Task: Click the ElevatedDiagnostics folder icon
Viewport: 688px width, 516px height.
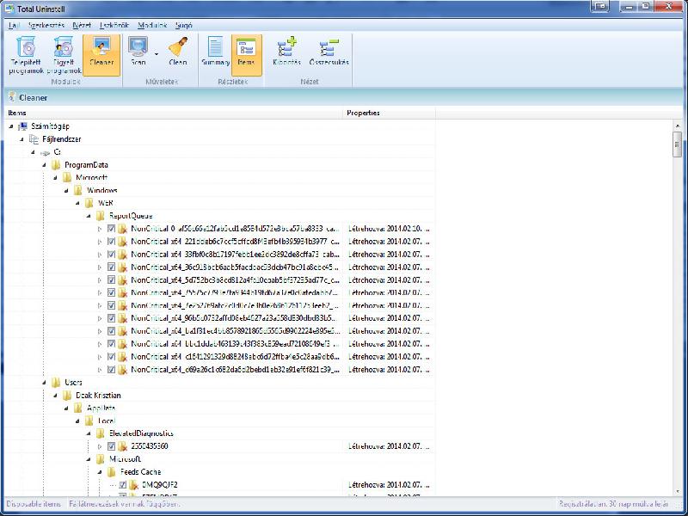Action: [x=101, y=433]
